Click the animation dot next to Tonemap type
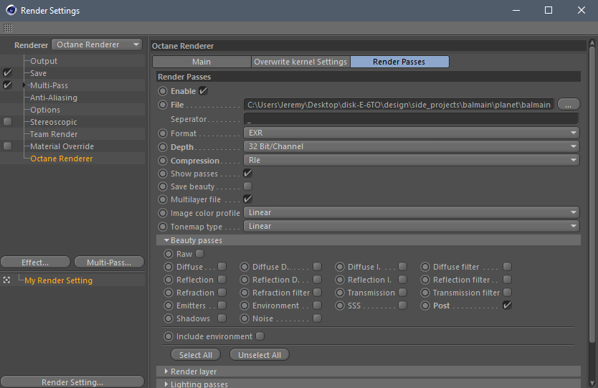The width and height of the screenshot is (598, 388). point(163,227)
